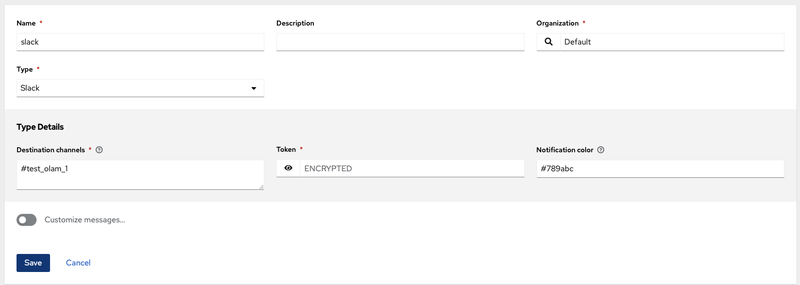
Task: Click the Cancel link
Action: (78, 263)
